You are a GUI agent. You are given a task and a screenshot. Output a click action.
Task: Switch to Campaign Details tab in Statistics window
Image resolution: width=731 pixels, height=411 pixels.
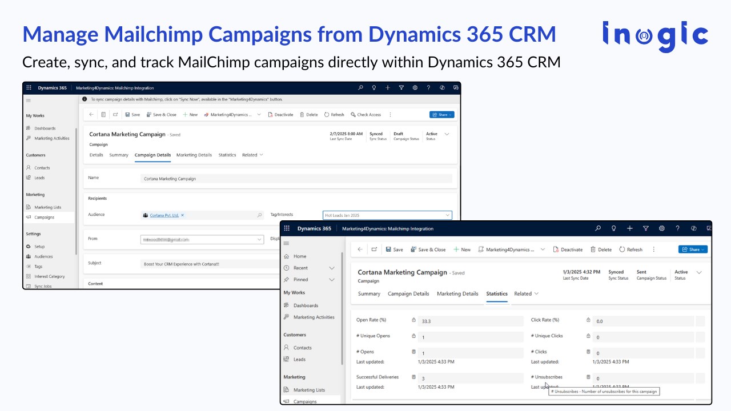pos(408,293)
